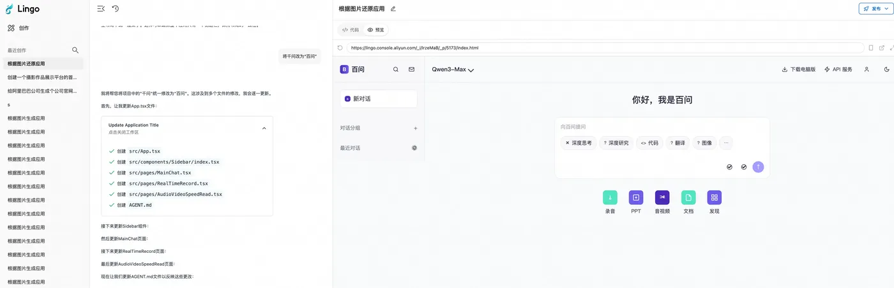Open the 发布 publish dropdown
The width and height of the screenshot is (894, 288).
(875, 8)
